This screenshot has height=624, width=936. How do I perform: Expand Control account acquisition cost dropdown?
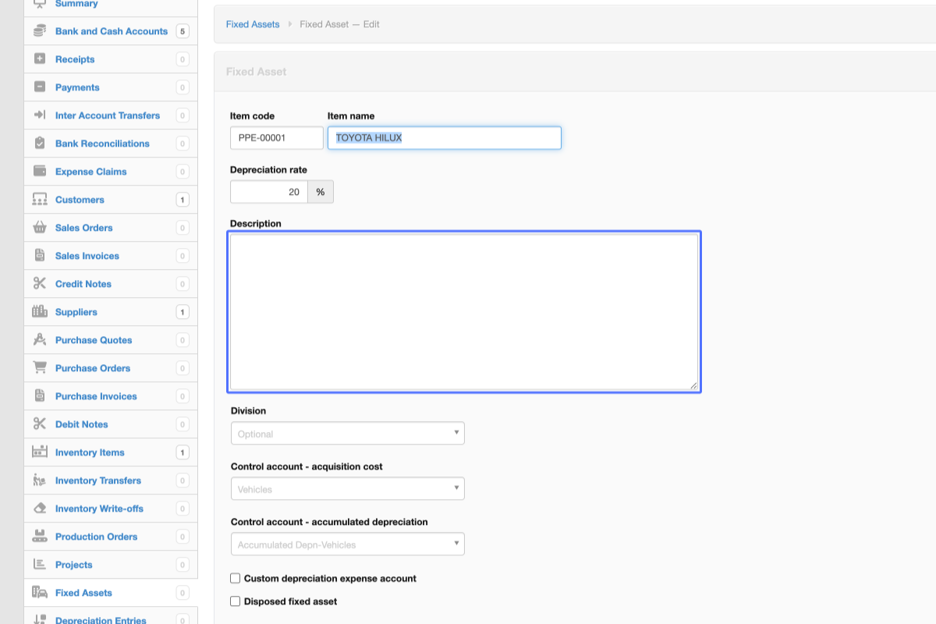tap(347, 489)
